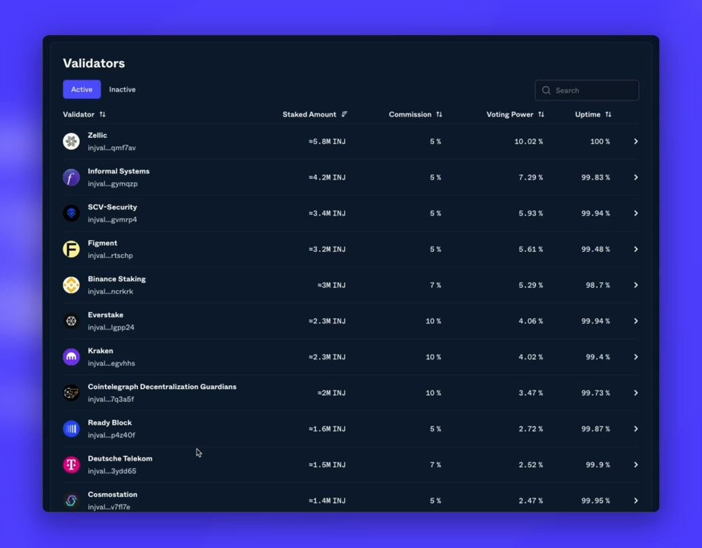
Task: Sort by Commission column arrows
Action: (439, 115)
